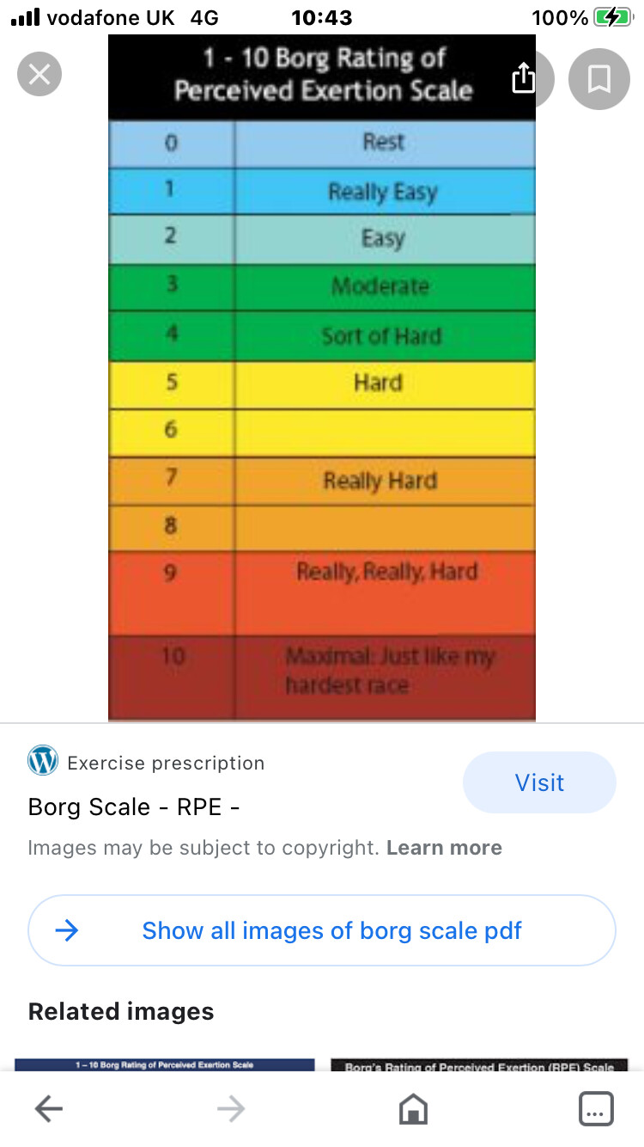The width and height of the screenshot is (644, 1147).
Task: Tap the Borg Perceived Exertion Scale image
Action: pos(322,377)
